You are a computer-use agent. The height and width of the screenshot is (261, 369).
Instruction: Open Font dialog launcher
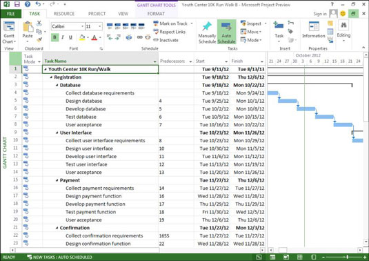[101, 49]
